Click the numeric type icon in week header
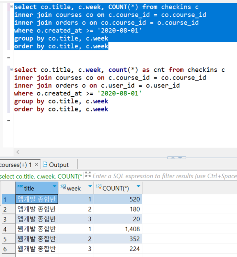Screen dimensions: 237x257 pyautogui.click(x=63, y=187)
